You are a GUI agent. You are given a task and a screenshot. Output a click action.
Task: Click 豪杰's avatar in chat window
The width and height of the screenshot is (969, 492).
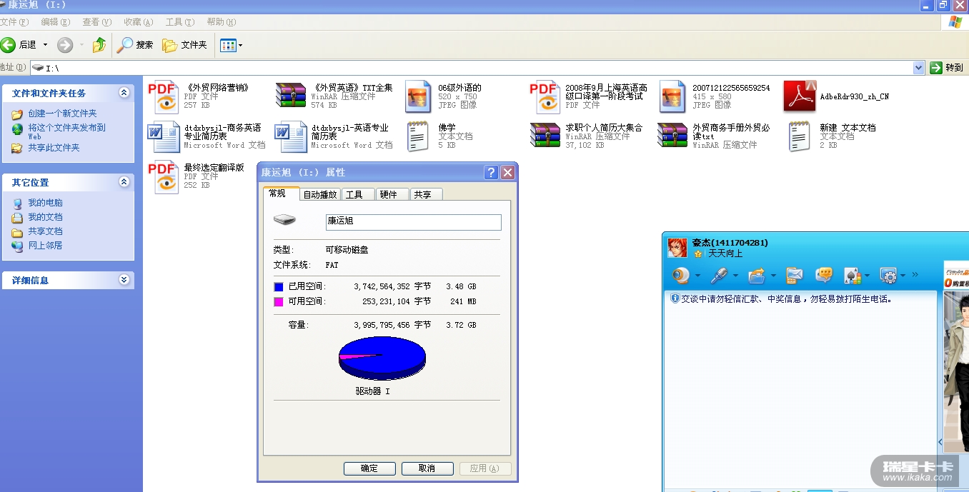click(x=677, y=248)
